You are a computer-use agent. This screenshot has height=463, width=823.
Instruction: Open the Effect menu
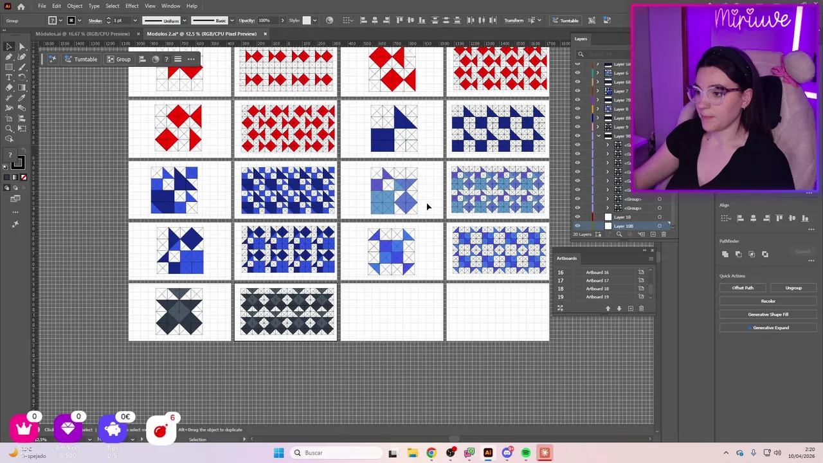132,6
